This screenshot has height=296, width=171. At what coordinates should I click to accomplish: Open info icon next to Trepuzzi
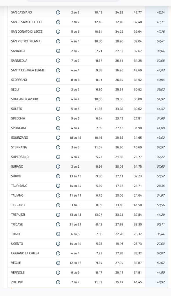[x=58, y=215]
